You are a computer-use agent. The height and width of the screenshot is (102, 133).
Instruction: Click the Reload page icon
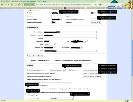pyautogui.click(x=12, y=4)
